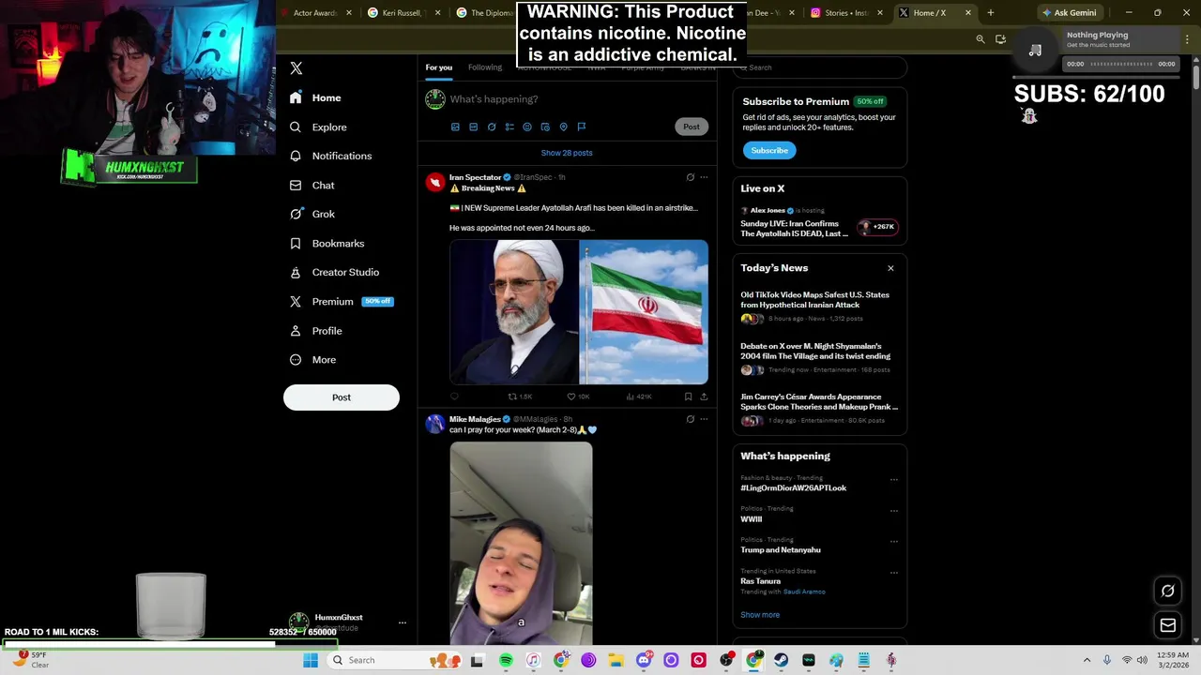Open the HumxnGhxst account menu dots
Image resolution: width=1201 pixels, height=675 pixels.
pos(402,622)
